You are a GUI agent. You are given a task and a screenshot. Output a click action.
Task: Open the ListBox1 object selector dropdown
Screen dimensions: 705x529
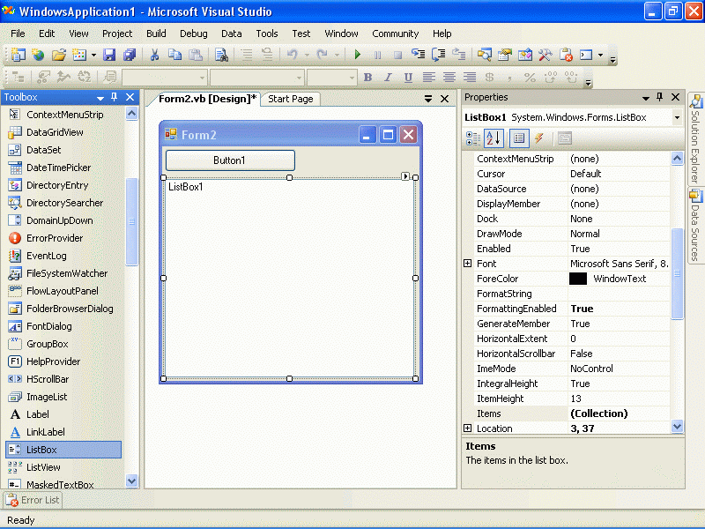click(x=677, y=117)
